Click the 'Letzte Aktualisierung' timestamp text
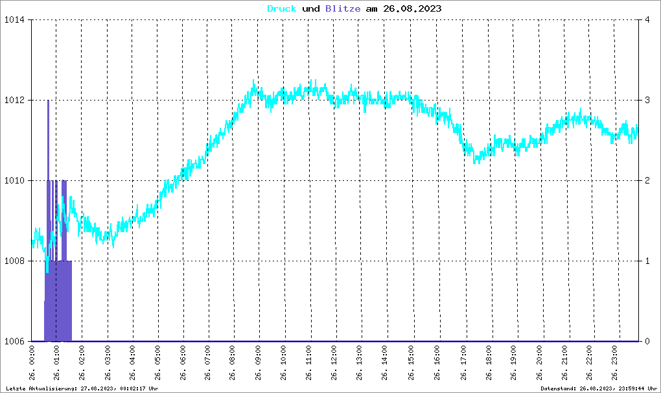This screenshot has width=661, height=393. tap(82, 388)
